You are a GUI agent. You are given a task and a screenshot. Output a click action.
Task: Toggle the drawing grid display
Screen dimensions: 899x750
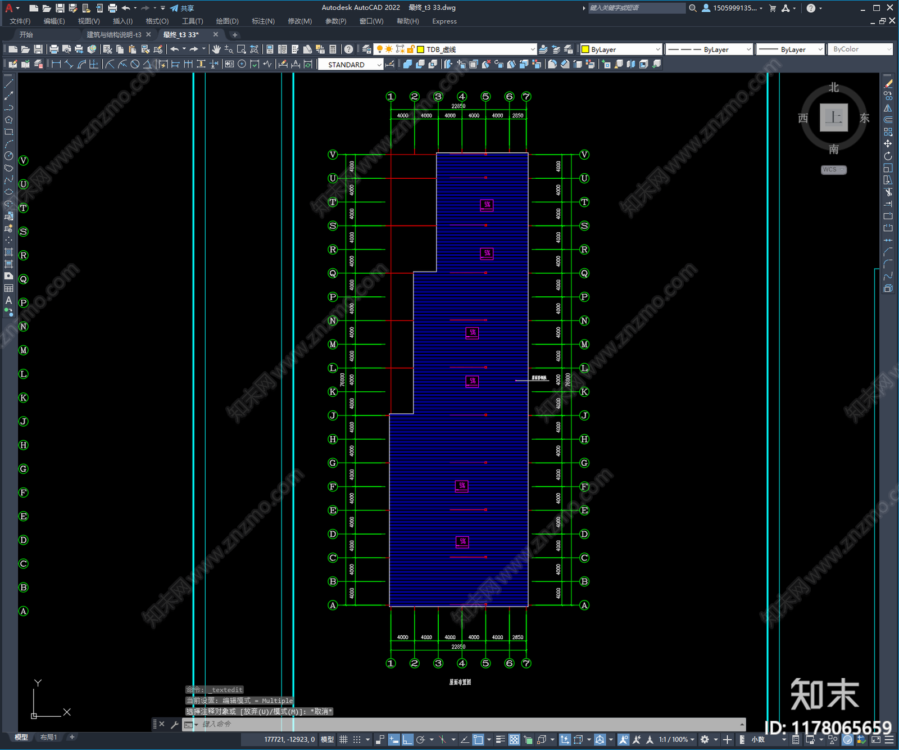tap(343, 739)
